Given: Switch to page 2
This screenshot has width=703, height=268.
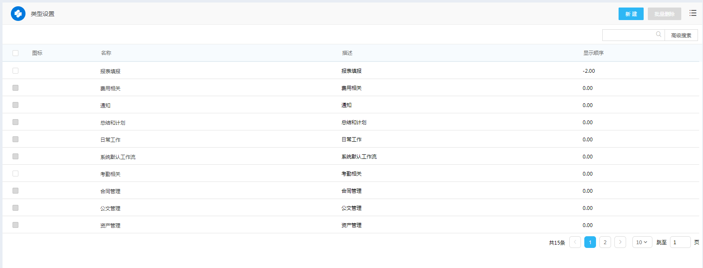Looking at the screenshot, I should [x=605, y=242].
